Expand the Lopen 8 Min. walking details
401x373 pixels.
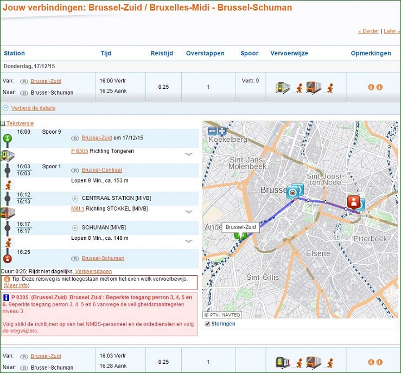[188, 241]
